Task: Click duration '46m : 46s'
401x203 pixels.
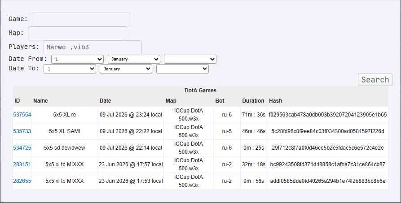Action: [x=254, y=131]
